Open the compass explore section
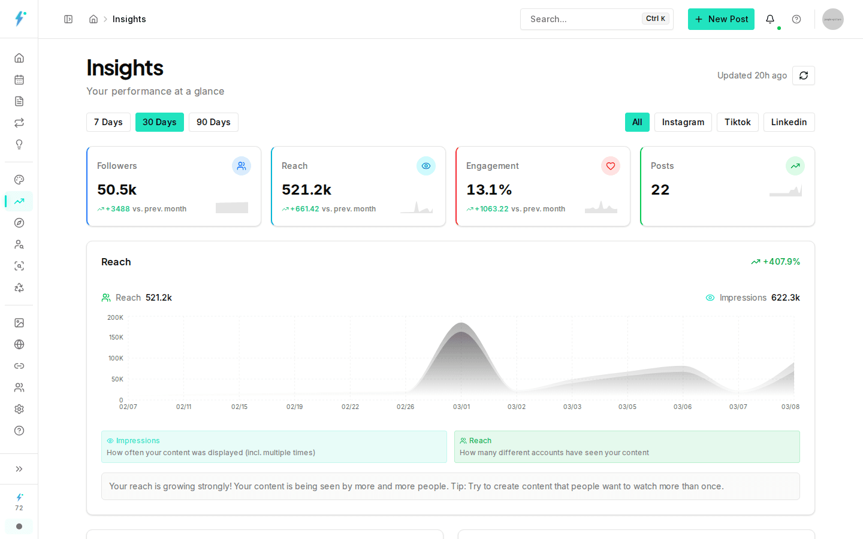This screenshot has height=539, width=863. point(19,222)
